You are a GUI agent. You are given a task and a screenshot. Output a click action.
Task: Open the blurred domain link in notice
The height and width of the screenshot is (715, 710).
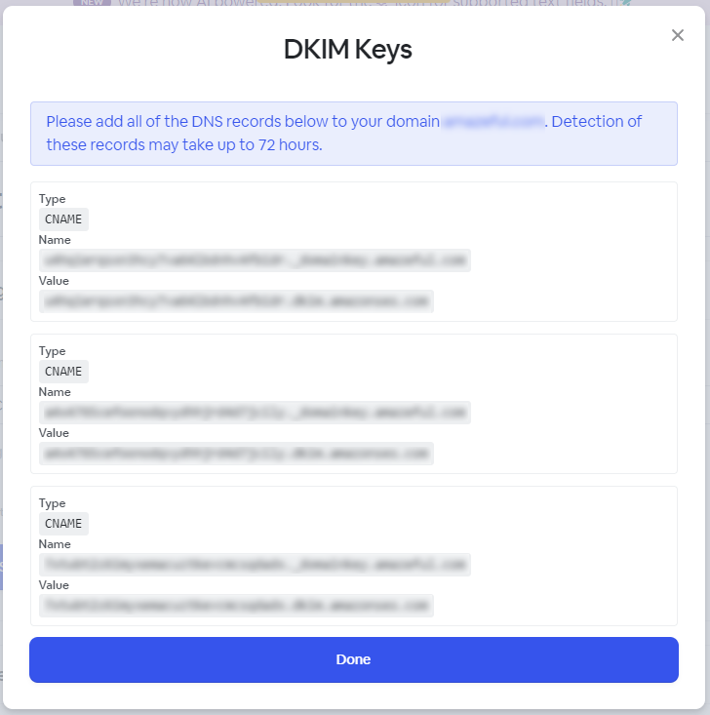tap(493, 122)
